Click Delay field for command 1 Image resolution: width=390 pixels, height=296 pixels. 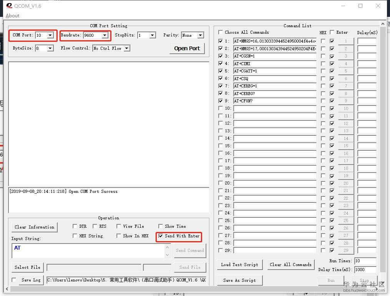tap(367, 41)
